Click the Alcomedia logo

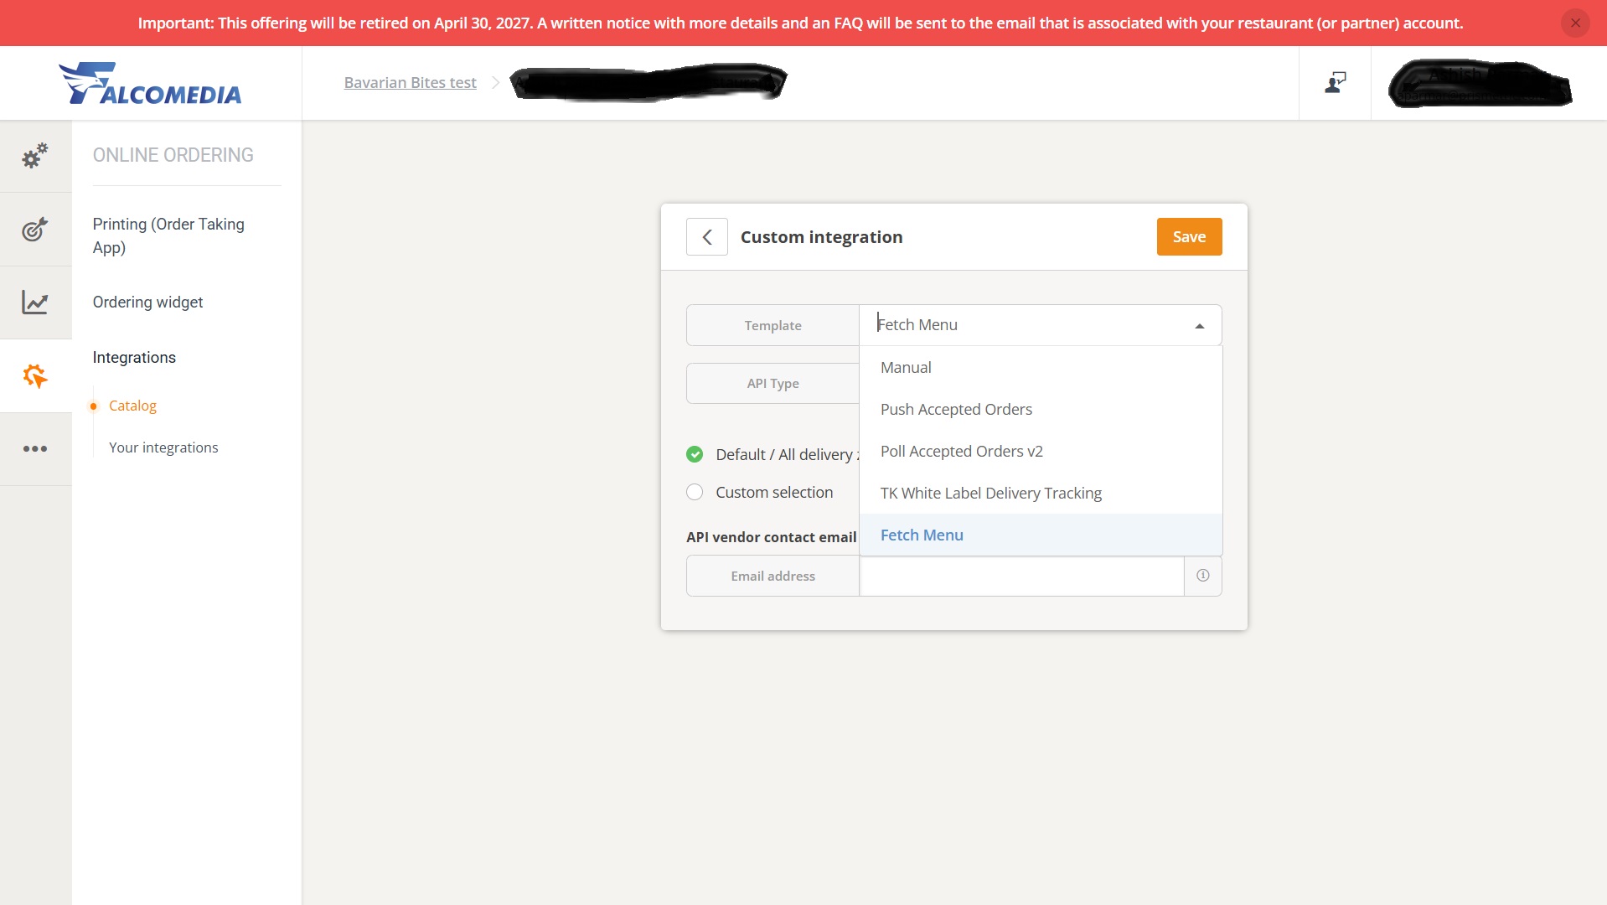pyautogui.click(x=151, y=83)
